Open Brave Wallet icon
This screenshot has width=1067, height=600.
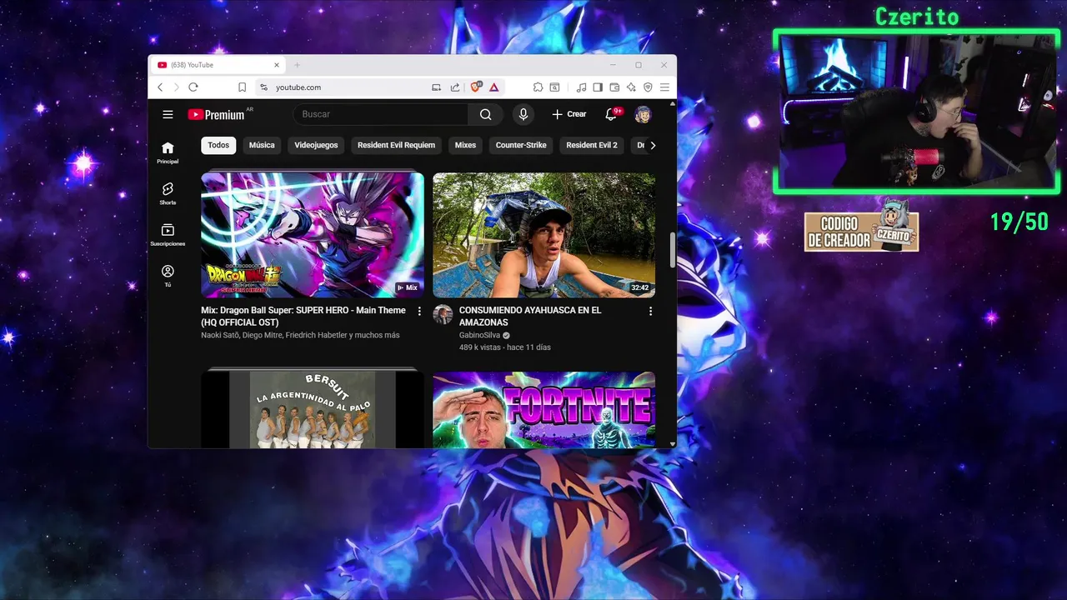click(x=614, y=87)
